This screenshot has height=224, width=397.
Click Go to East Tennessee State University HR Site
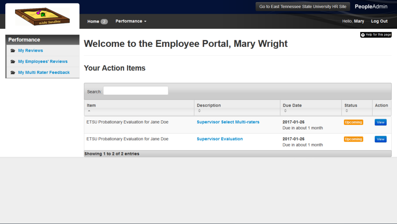click(x=302, y=7)
